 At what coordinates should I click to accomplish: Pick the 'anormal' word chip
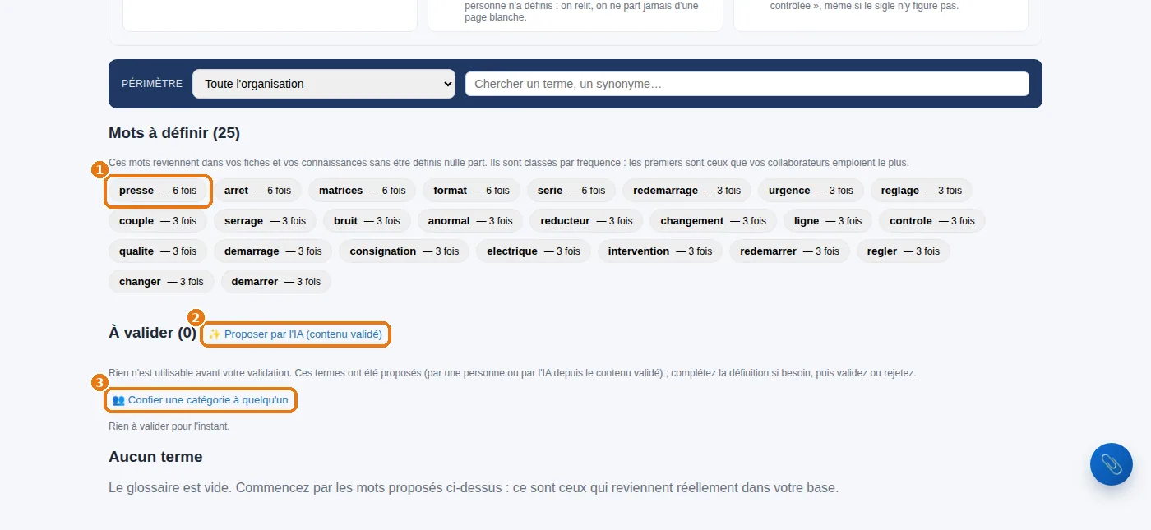(470, 221)
